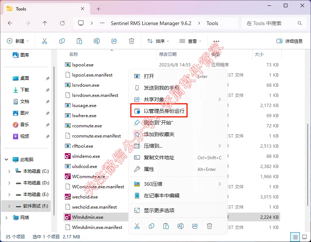
Task: Expand the 此电脑 tree node
Action: pos(7,159)
